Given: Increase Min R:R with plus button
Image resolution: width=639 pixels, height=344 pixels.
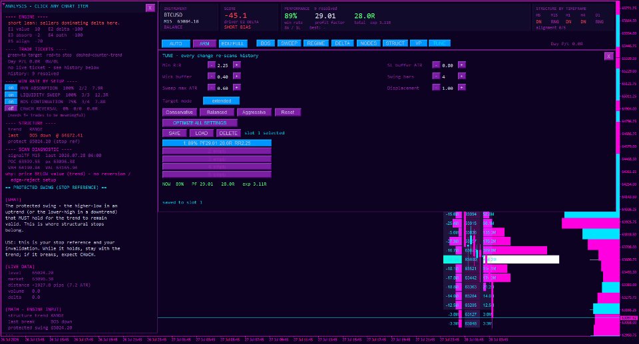Looking at the screenshot, I should pyautogui.click(x=236, y=65).
